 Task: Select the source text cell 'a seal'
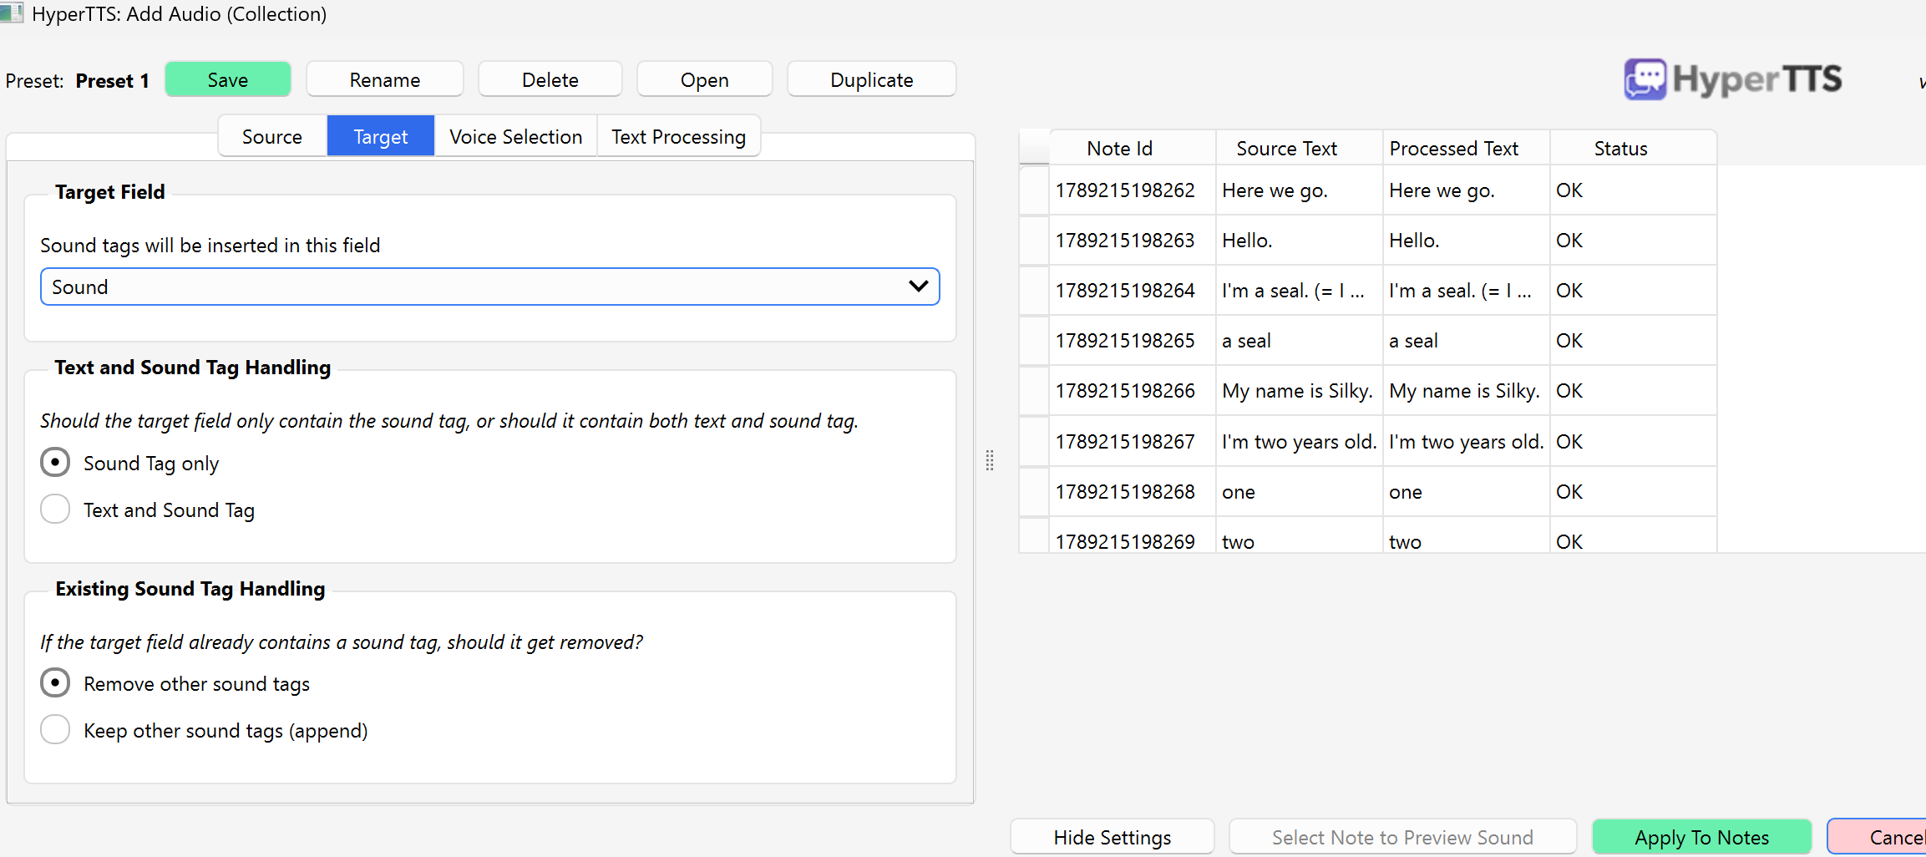pos(1300,341)
